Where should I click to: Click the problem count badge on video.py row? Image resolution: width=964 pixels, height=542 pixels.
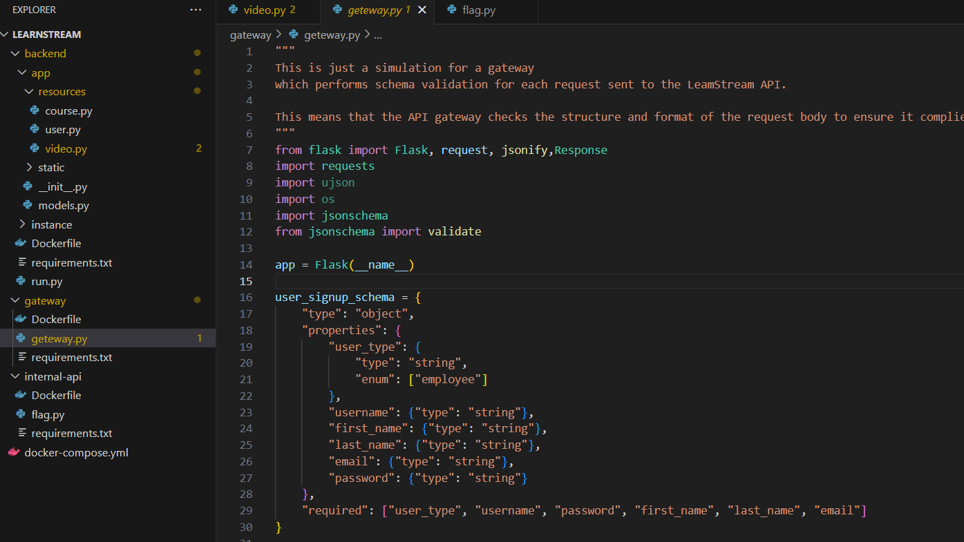[199, 148]
